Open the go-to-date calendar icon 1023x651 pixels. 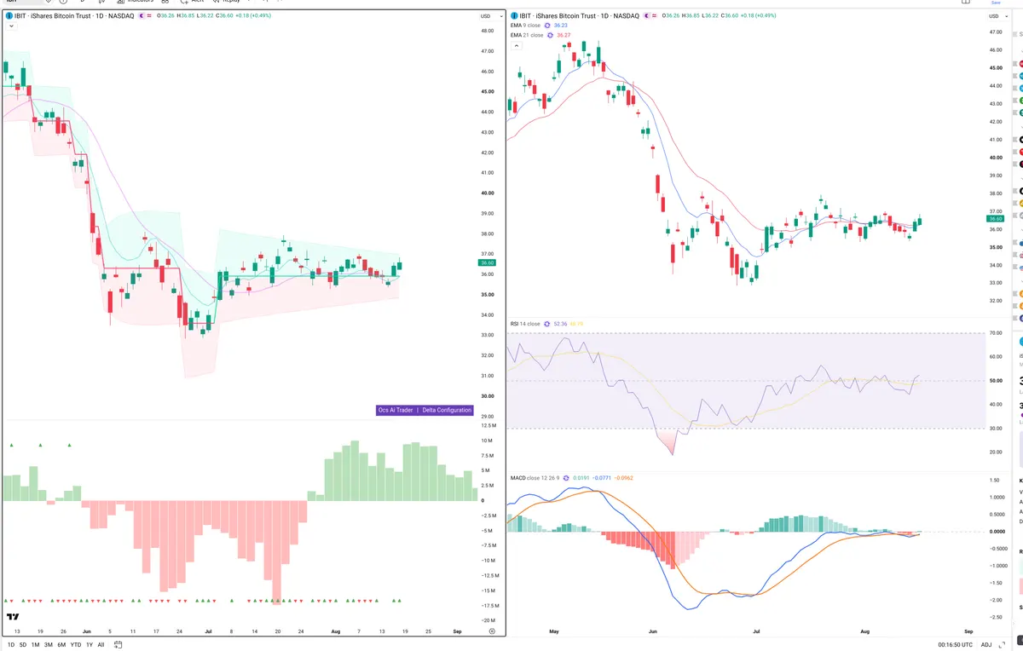(118, 645)
